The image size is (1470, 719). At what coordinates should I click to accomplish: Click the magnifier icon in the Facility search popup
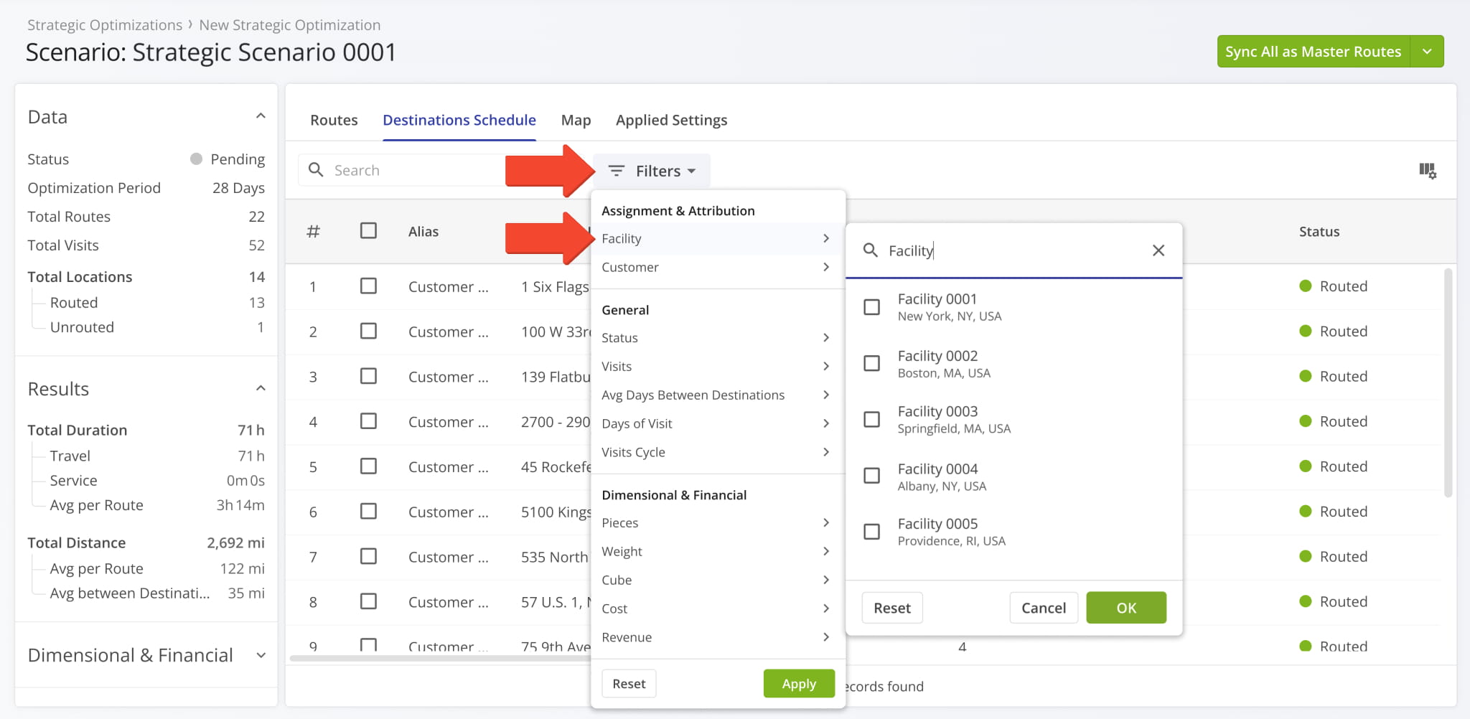click(x=871, y=250)
